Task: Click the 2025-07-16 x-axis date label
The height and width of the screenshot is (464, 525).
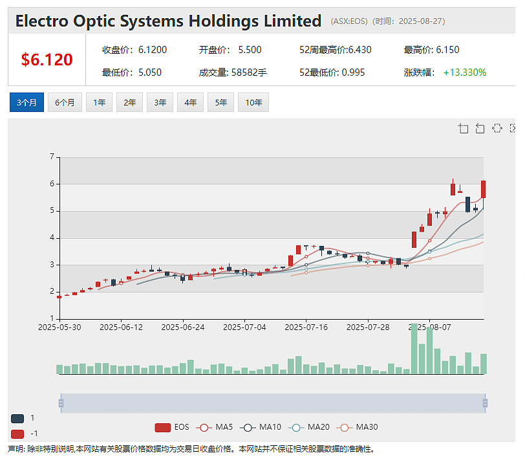Action: 306,327
